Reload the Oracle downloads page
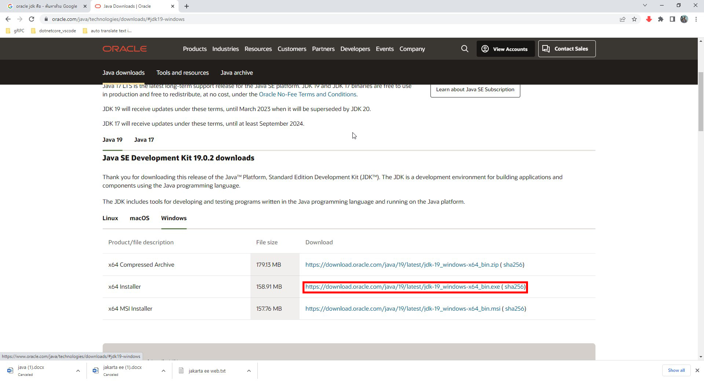Viewport: 704px width, 381px height. [x=32, y=19]
